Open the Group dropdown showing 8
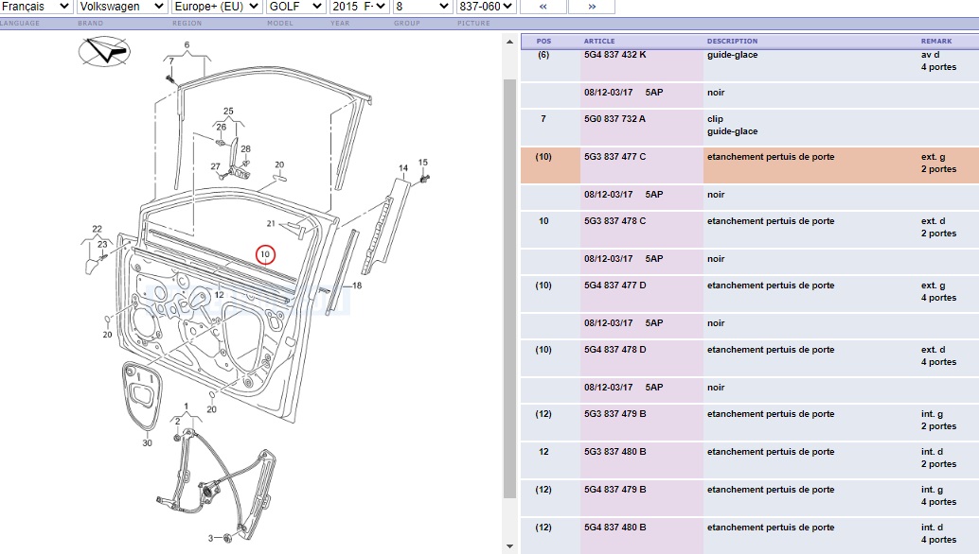The height and width of the screenshot is (554, 979). point(422,7)
